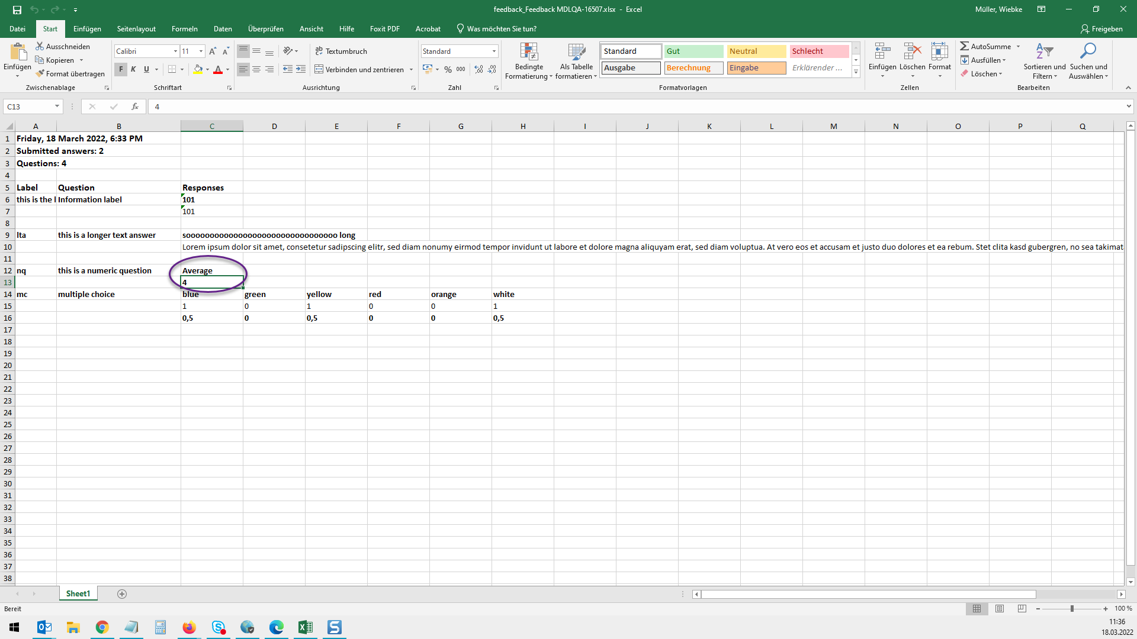Remove a decimal place
This screenshot has width=1137, height=639.
(492, 69)
